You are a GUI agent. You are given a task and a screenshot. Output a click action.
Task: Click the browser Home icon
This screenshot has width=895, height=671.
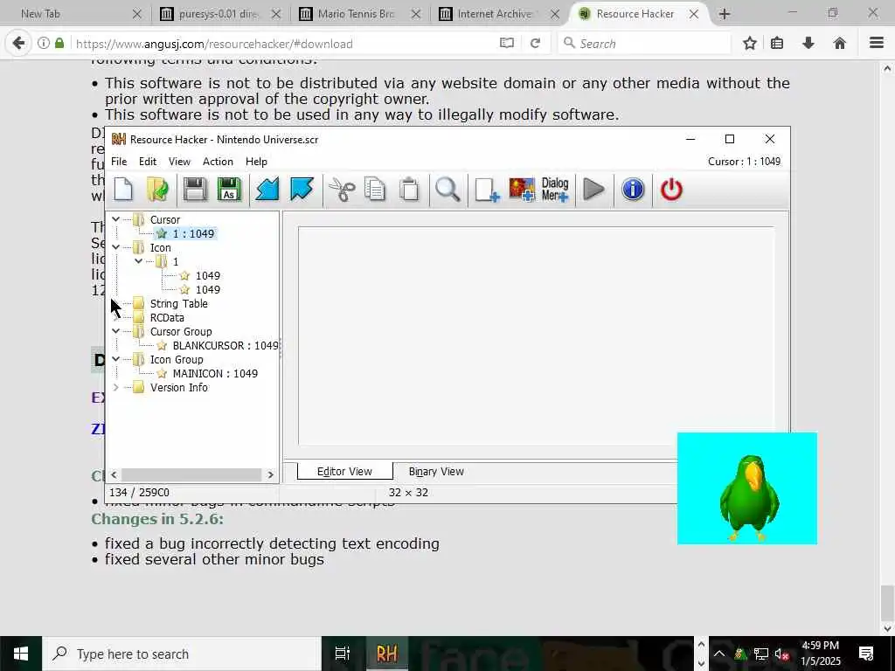840,44
